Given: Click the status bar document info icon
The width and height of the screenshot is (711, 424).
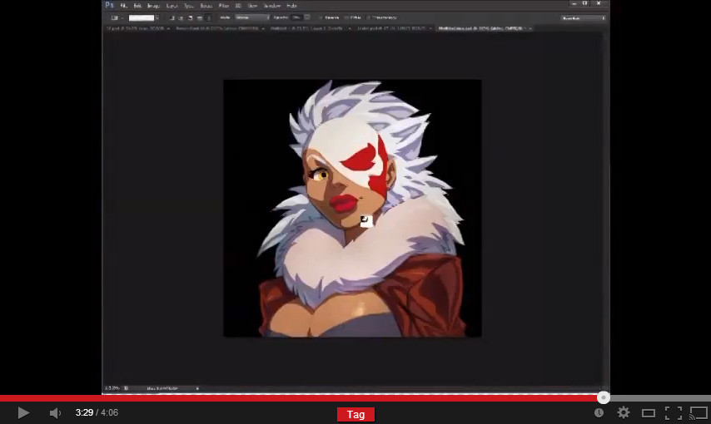Looking at the screenshot, I should pyautogui.click(x=126, y=388).
